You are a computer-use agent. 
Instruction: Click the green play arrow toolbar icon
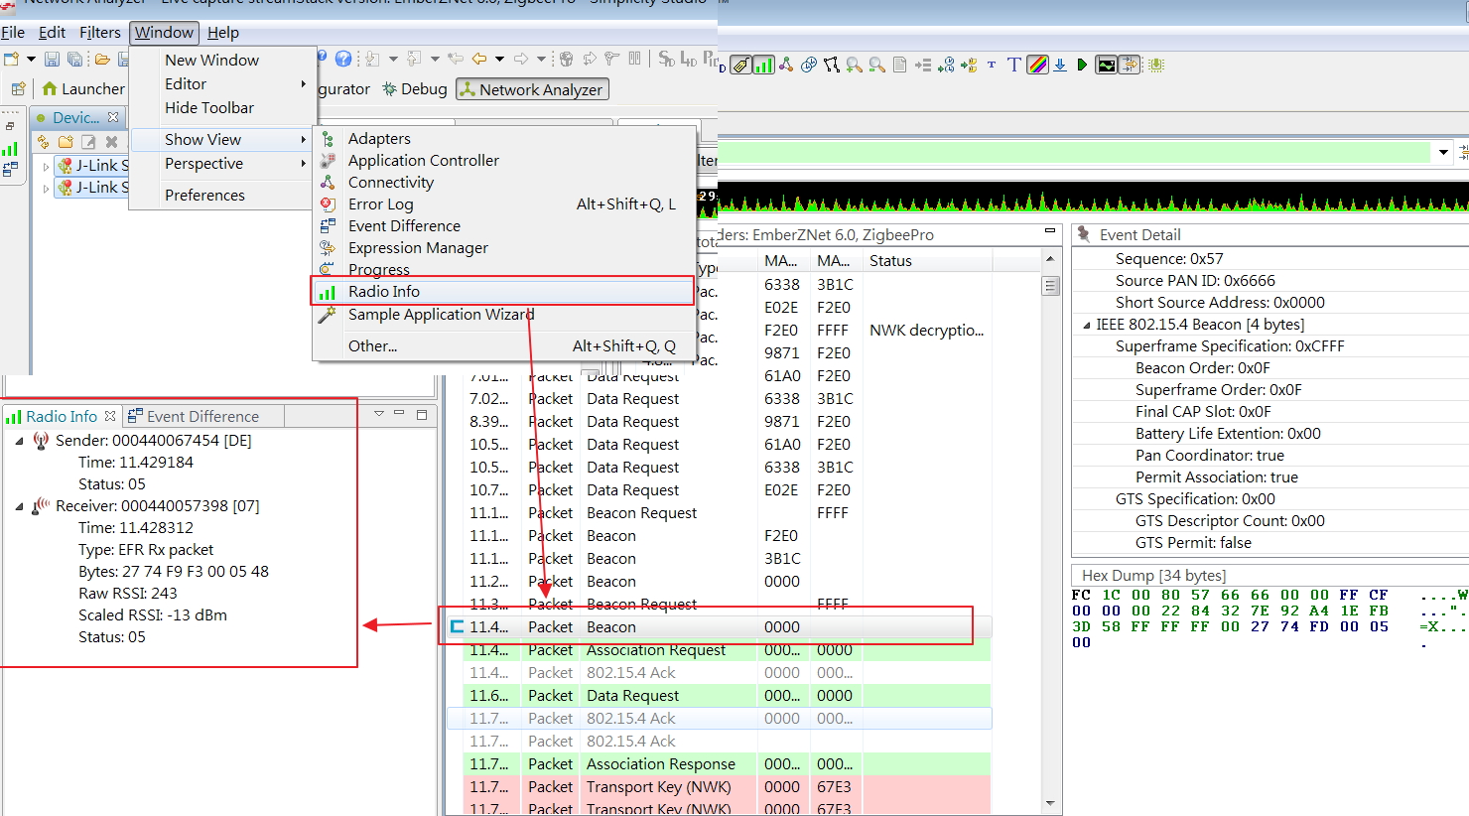tap(1082, 65)
